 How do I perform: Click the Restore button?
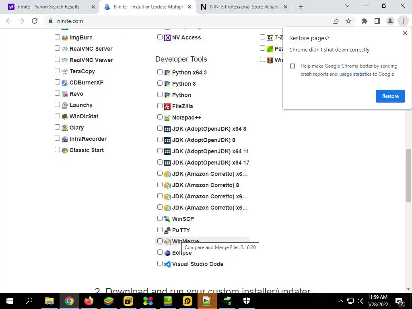click(390, 96)
